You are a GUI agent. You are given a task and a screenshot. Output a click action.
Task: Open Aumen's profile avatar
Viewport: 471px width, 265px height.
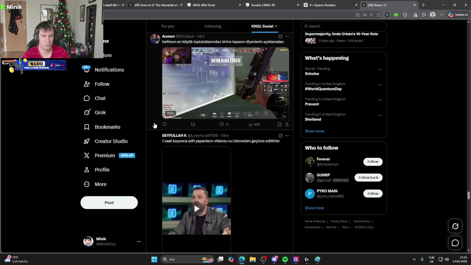[x=155, y=39]
